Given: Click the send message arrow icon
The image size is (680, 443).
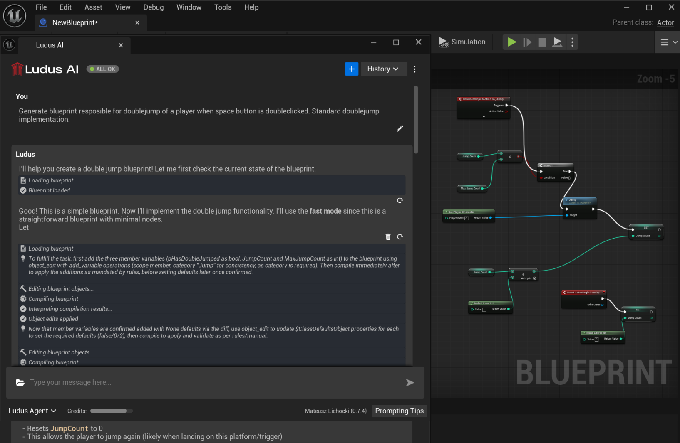Looking at the screenshot, I should point(410,382).
